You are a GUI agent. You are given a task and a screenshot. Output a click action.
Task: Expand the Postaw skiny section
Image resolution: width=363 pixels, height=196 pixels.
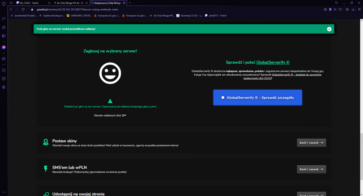(x=311, y=143)
